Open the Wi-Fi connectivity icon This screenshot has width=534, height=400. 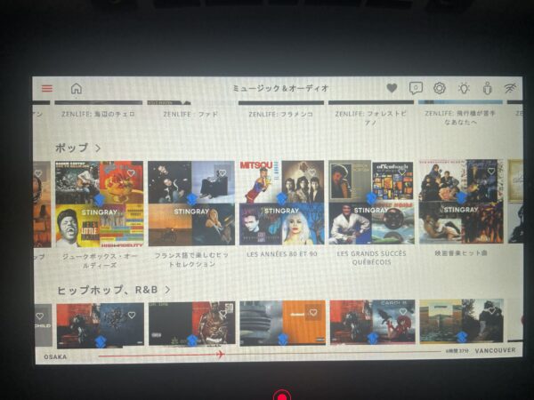click(510, 88)
